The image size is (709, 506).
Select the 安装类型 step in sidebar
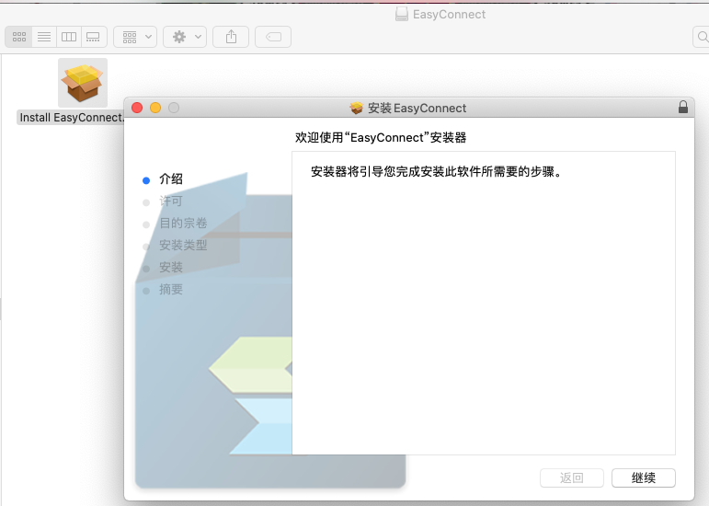[183, 246]
